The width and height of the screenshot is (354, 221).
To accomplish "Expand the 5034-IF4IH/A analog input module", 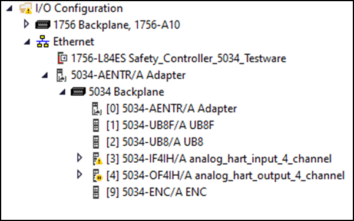I will point(80,158).
